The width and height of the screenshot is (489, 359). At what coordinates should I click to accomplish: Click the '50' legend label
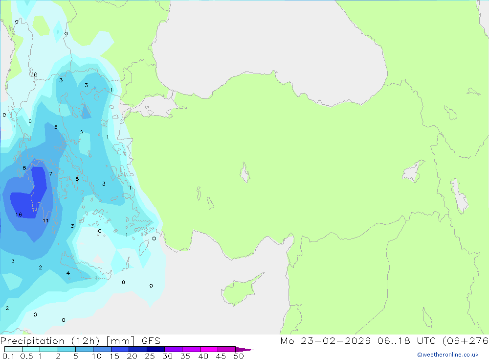(x=239, y=356)
